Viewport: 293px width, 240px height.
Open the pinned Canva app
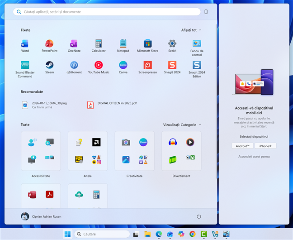[123, 67]
